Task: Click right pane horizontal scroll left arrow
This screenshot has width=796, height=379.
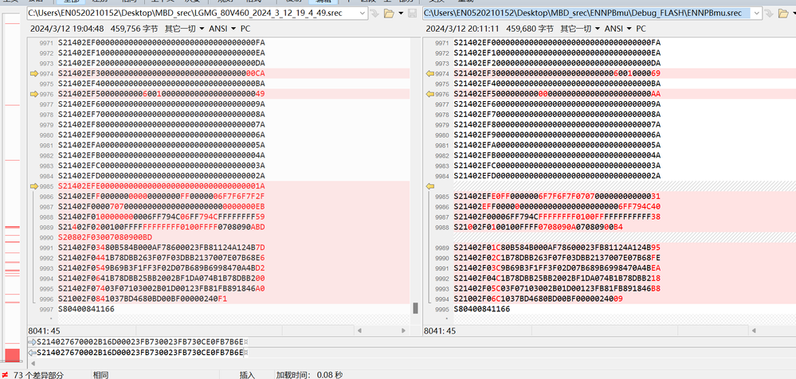Action: coord(755,330)
